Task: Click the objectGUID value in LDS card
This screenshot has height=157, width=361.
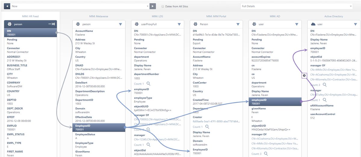Action: coord(153,110)
